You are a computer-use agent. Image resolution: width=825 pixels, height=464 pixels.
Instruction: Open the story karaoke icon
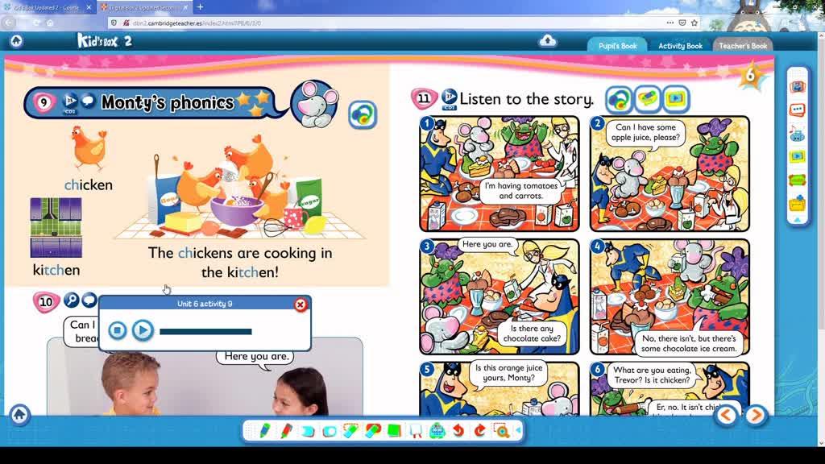click(x=647, y=99)
